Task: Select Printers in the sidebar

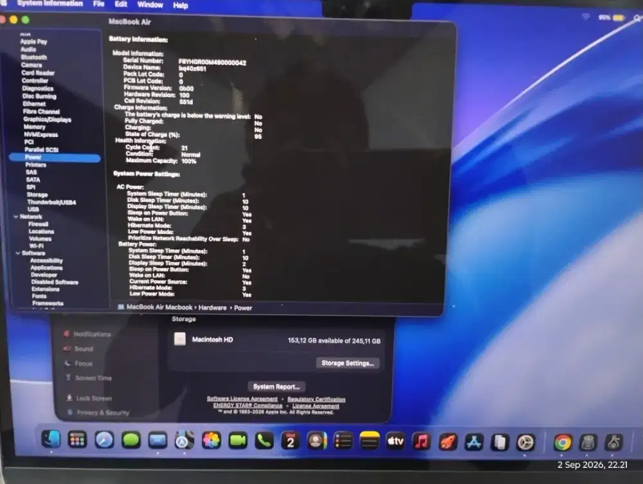Action: (35, 165)
